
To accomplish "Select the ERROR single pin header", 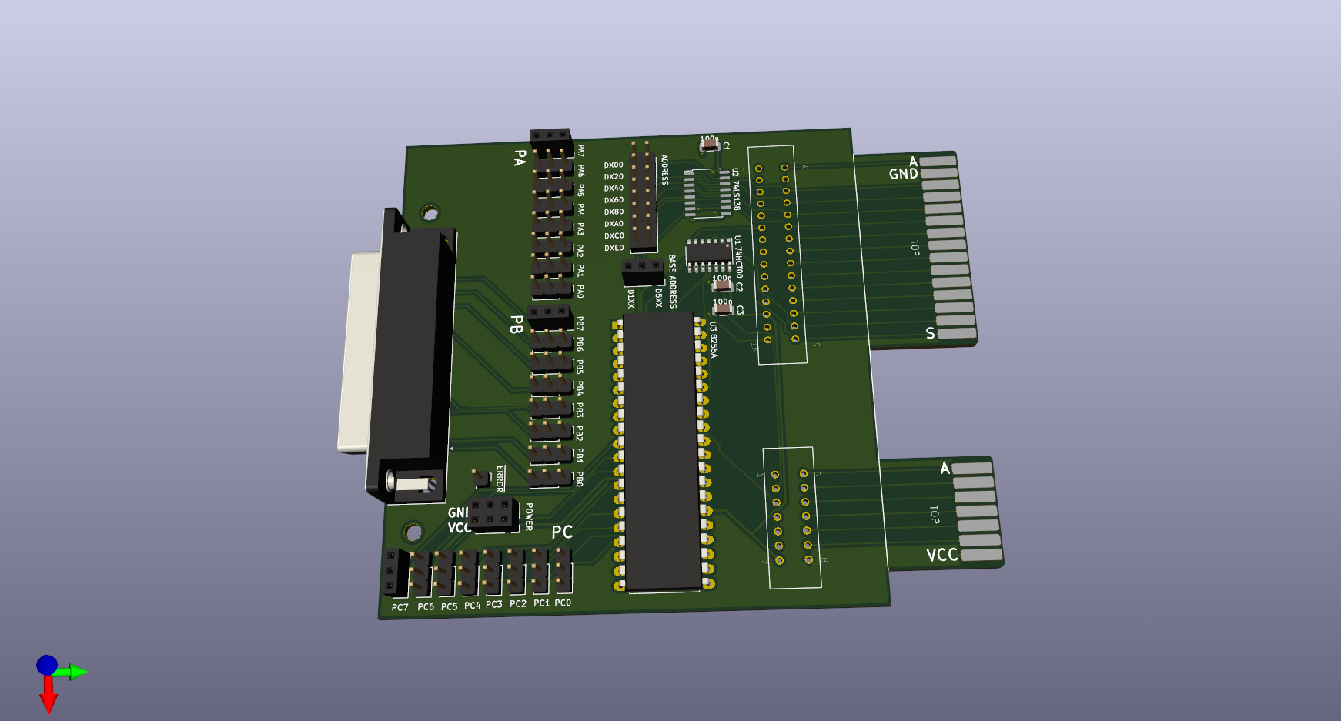I will coord(481,478).
